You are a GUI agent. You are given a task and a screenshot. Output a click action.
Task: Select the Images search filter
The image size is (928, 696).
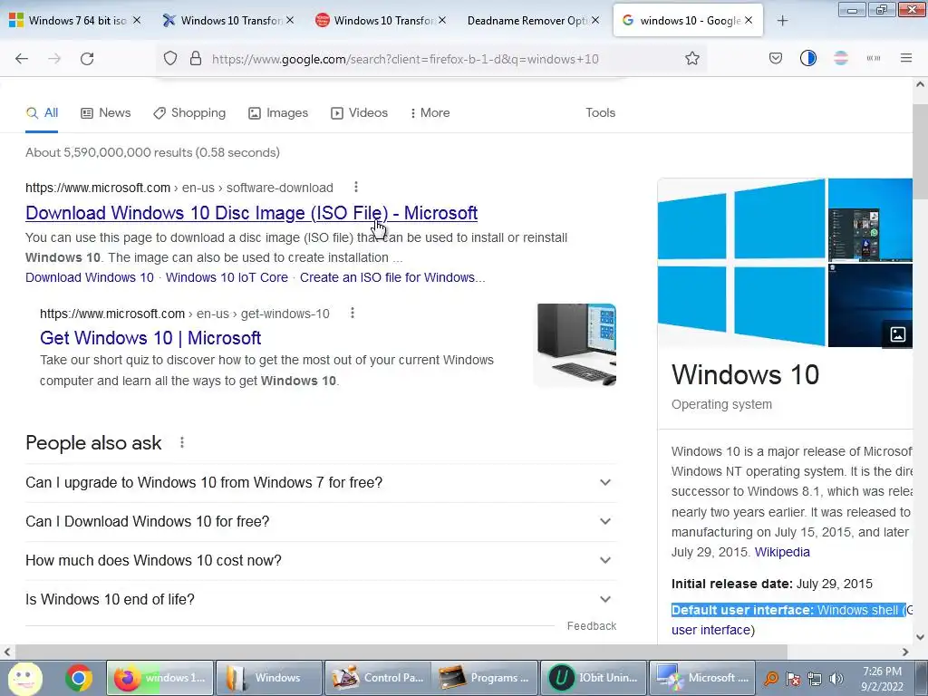278,112
